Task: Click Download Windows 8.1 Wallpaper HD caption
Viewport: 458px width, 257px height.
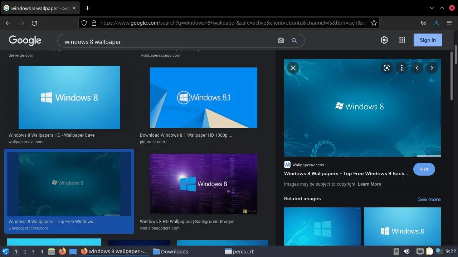Action: pos(186,135)
